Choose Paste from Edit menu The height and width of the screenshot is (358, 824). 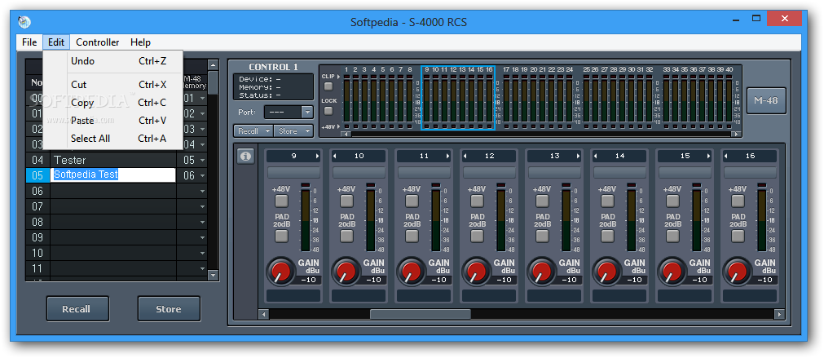tap(113, 121)
